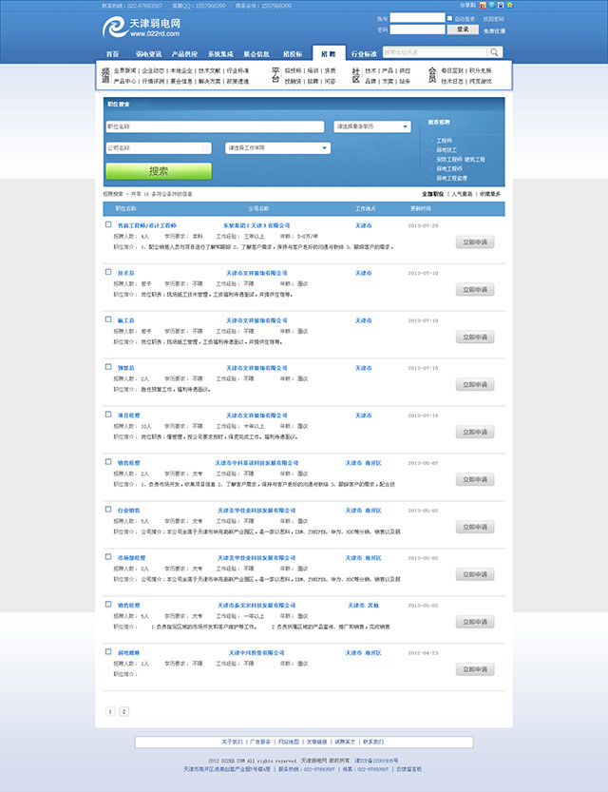This screenshot has width=608, height=792.
Task: Click 立即申请 for the 预算员 job
Action: [x=474, y=384]
